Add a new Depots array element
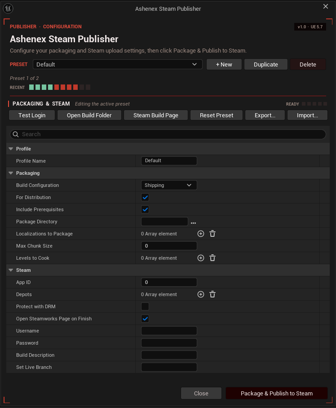Image resolution: width=336 pixels, height=408 pixels. 201,294
